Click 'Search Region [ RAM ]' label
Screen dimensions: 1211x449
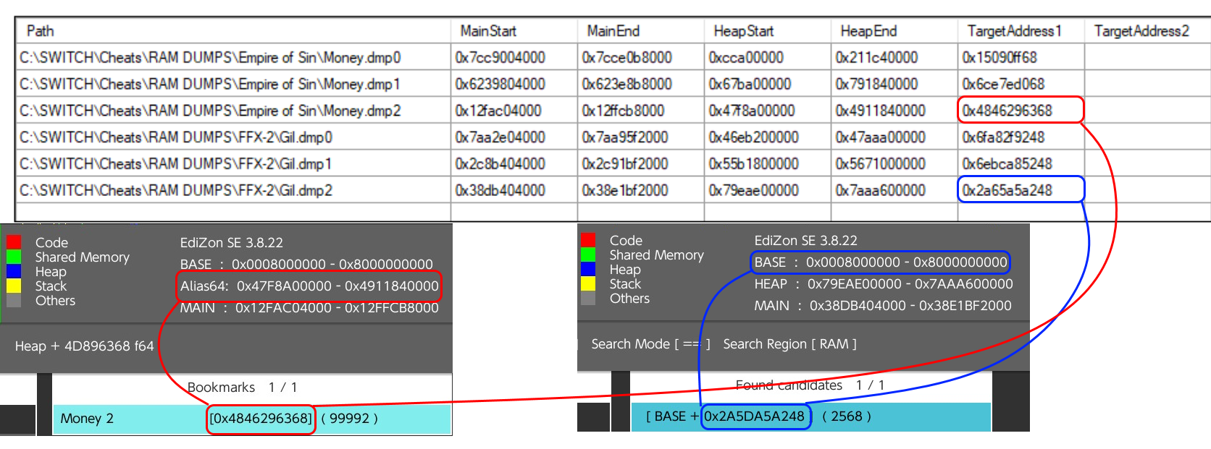[789, 344]
